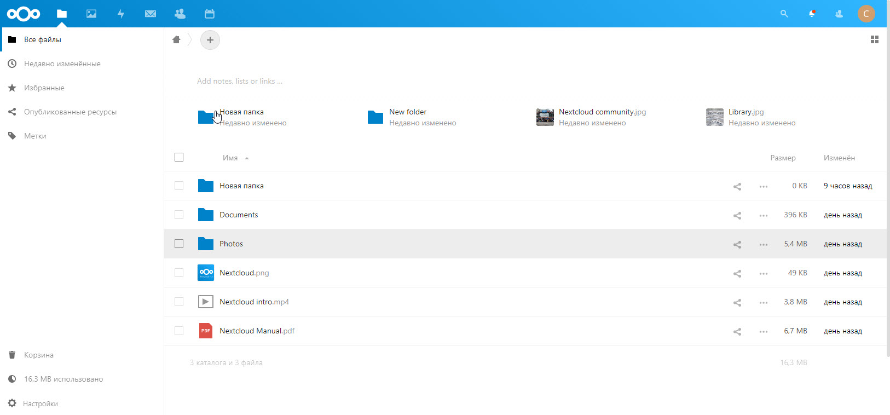This screenshot has width=890, height=415.
Task: Select the Documents row checkbox
Action: point(179,215)
